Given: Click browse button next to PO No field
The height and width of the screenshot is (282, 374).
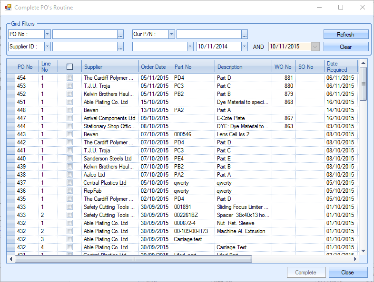Looking at the screenshot, I should coord(120,34).
